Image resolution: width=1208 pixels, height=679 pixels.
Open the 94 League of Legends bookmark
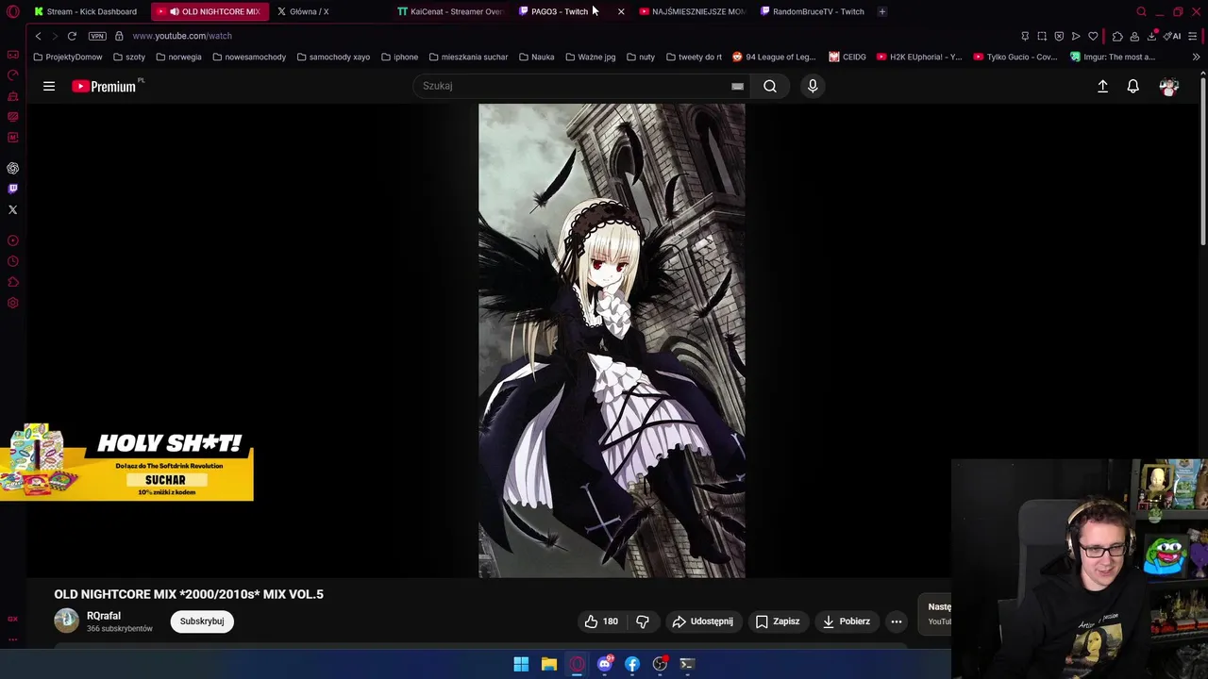point(774,57)
